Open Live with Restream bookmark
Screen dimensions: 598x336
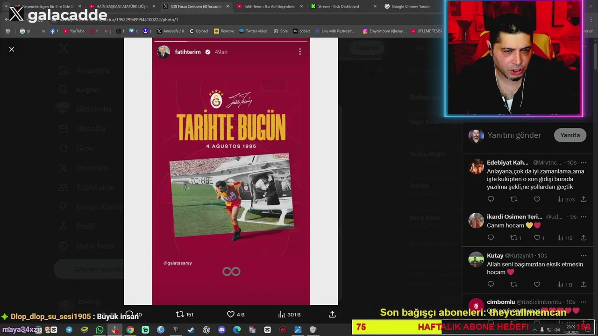pos(335,31)
